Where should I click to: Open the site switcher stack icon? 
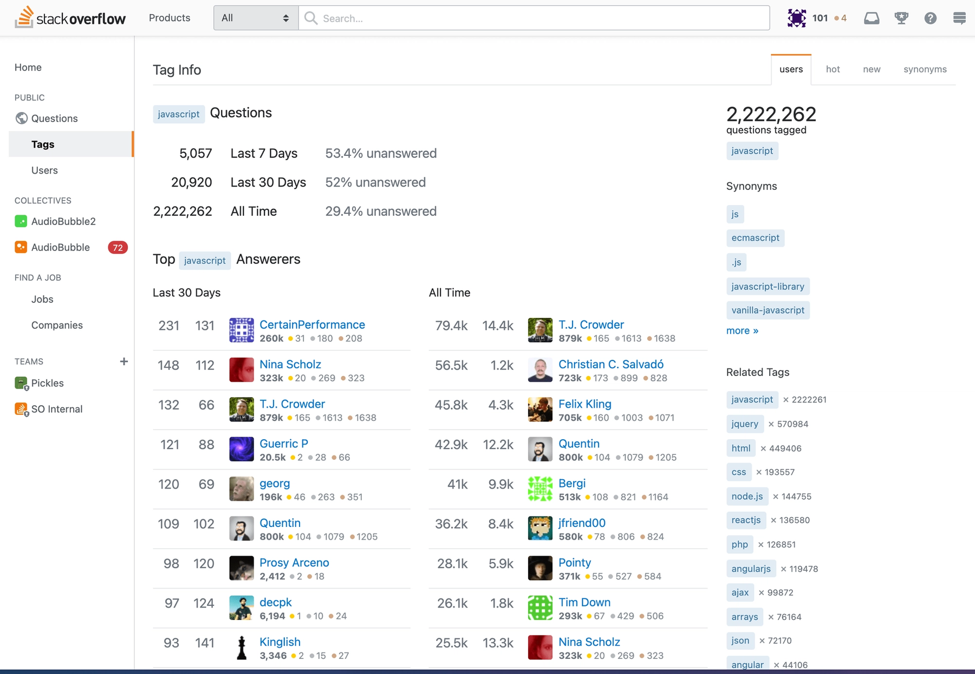pos(959,18)
